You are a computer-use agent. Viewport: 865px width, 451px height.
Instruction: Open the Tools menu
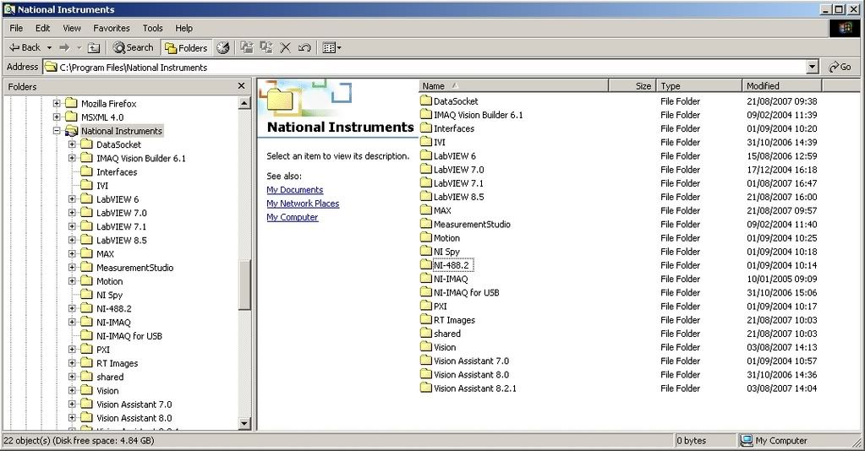[x=152, y=28]
